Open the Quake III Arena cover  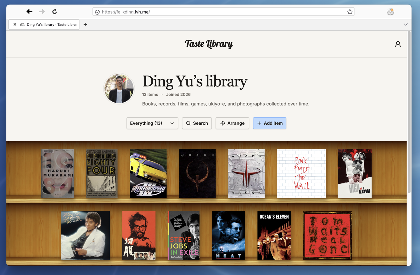pos(246,173)
